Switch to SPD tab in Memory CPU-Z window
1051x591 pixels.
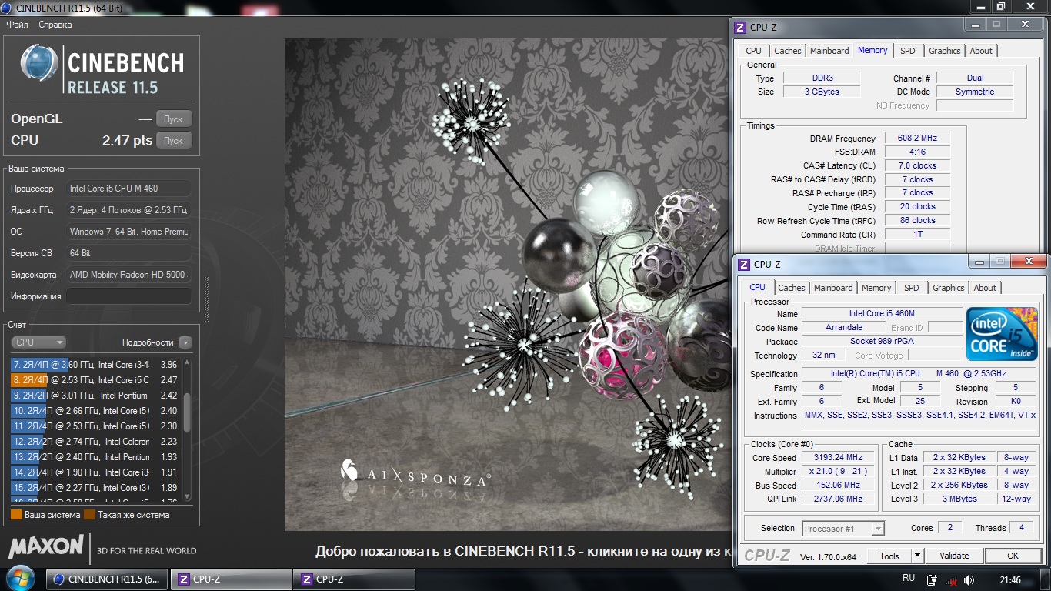[x=908, y=51]
